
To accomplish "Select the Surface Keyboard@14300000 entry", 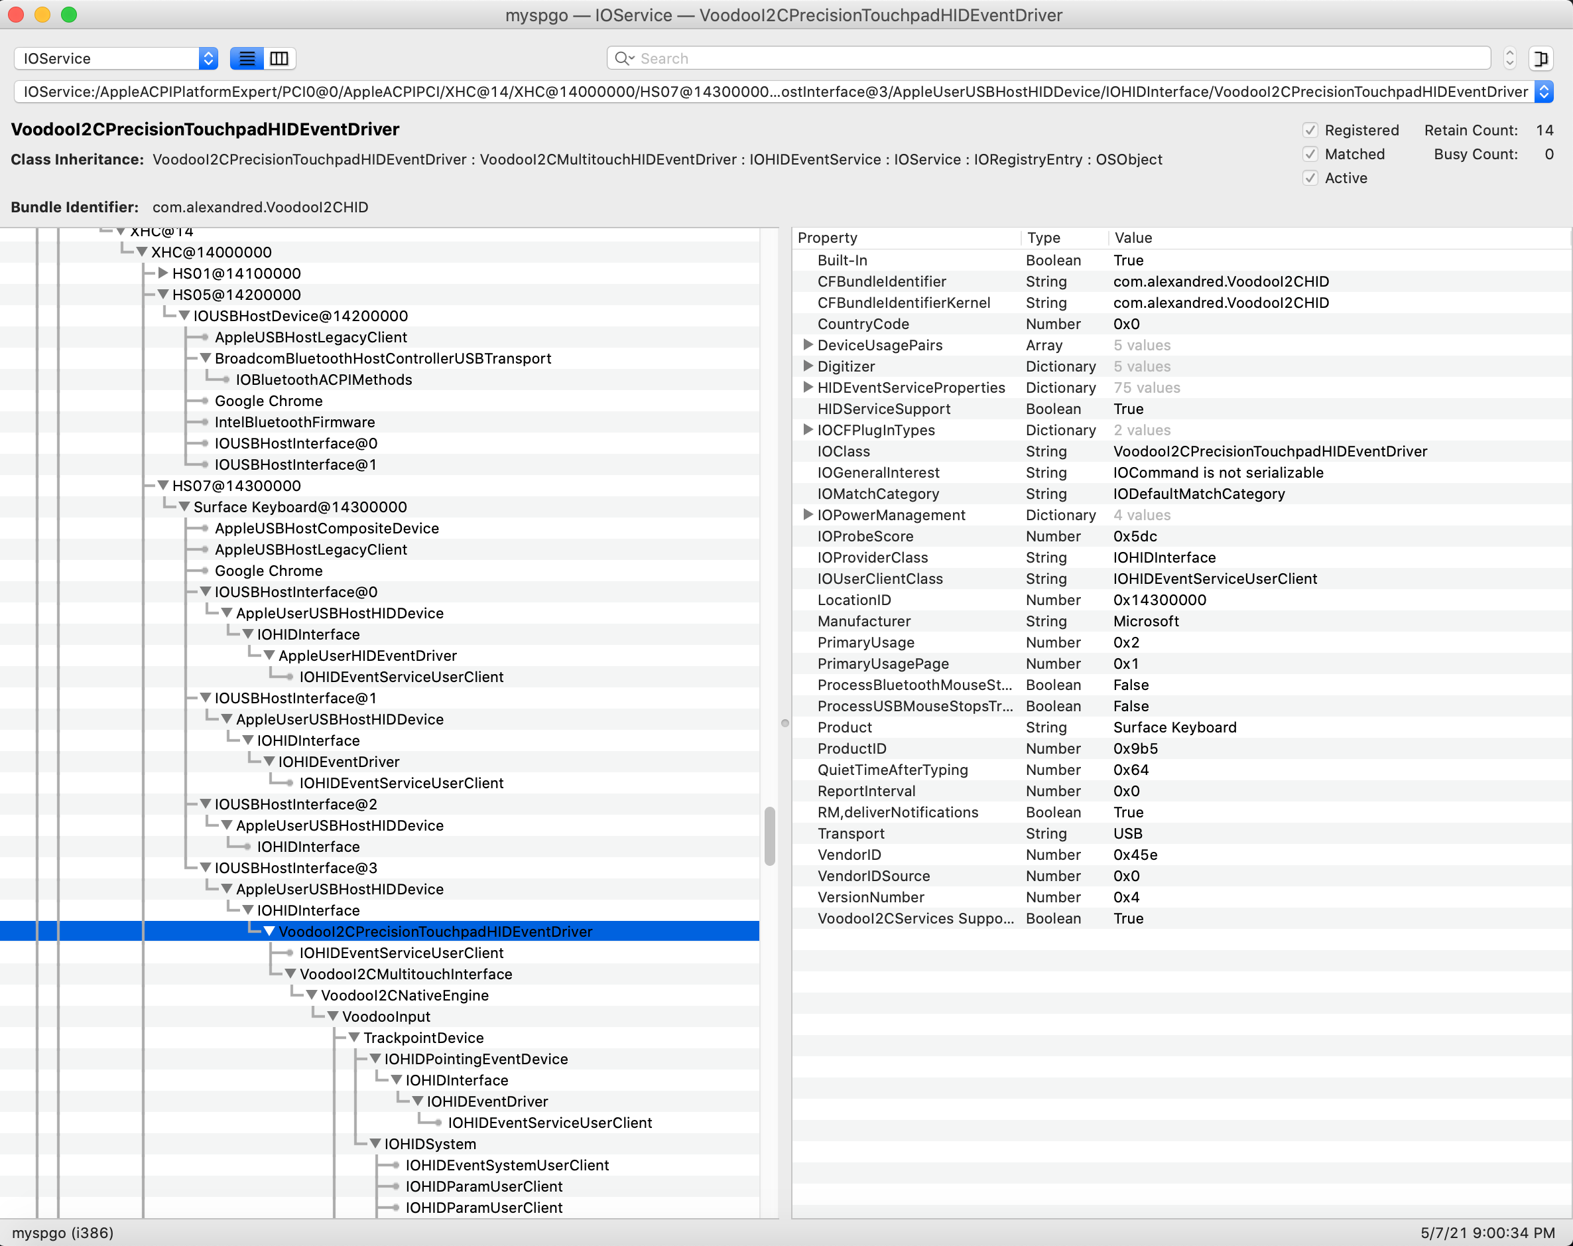I will (x=300, y=507).
